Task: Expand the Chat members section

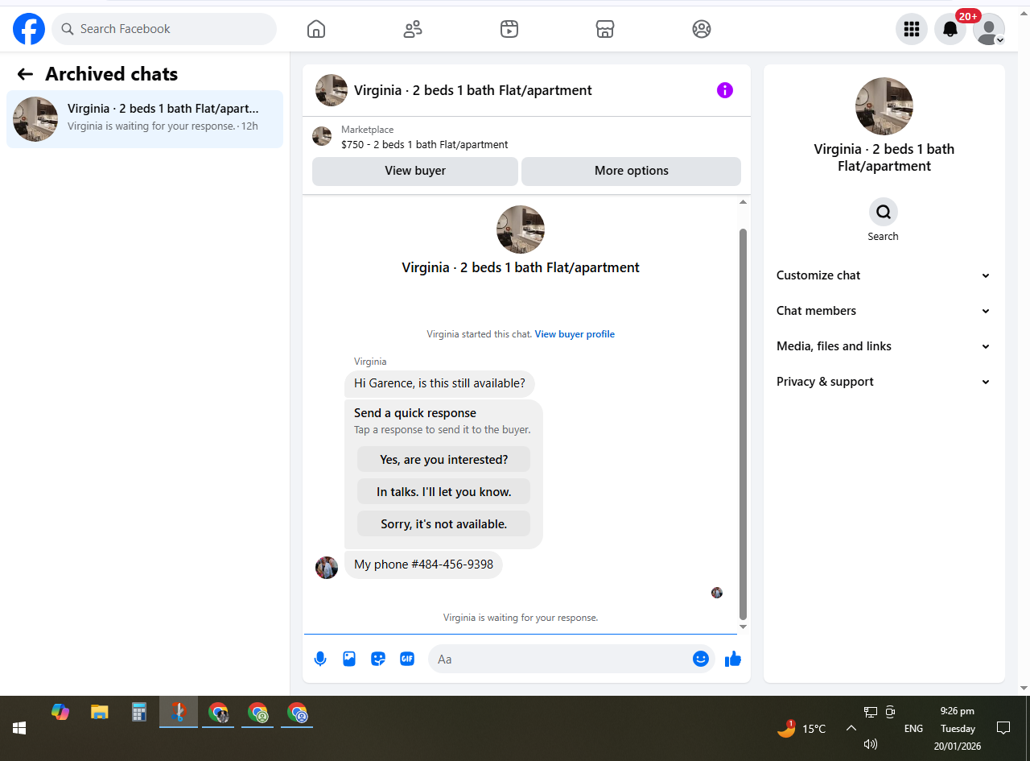Action: [x=884, y=311]
